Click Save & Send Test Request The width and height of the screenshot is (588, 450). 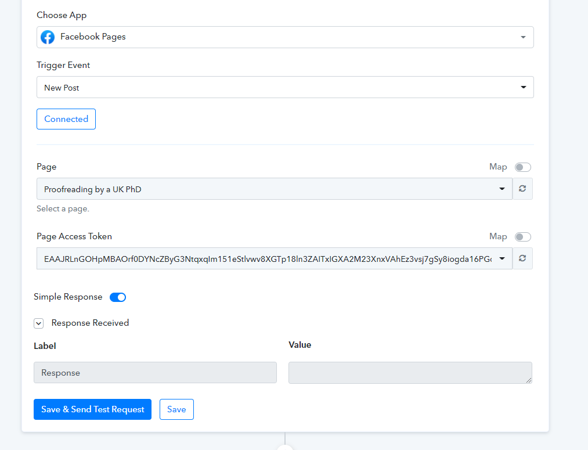point(93,409)
